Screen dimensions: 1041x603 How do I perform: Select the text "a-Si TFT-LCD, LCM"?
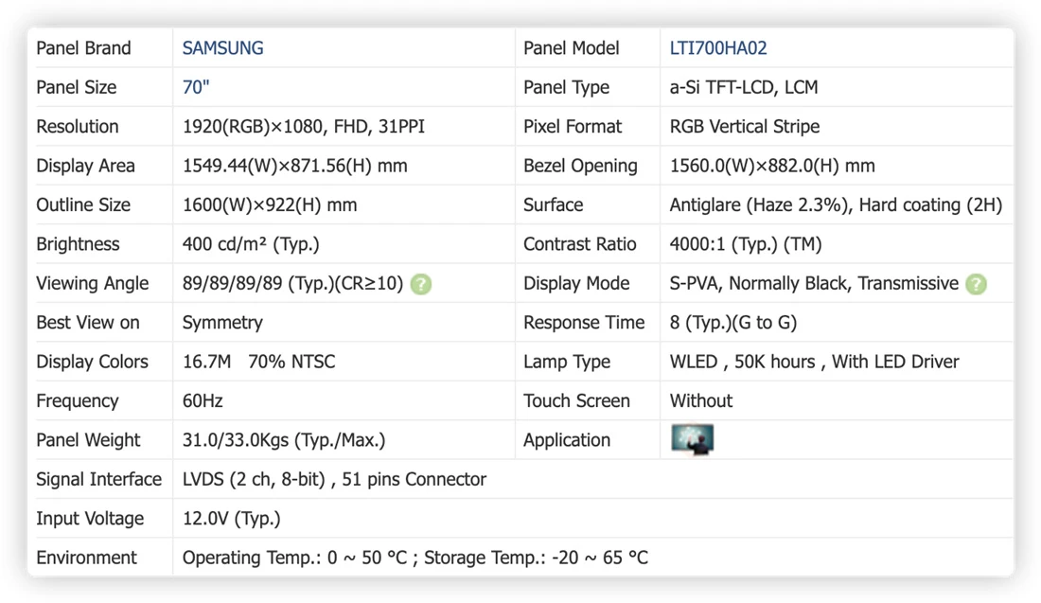(x=744, y=87)
